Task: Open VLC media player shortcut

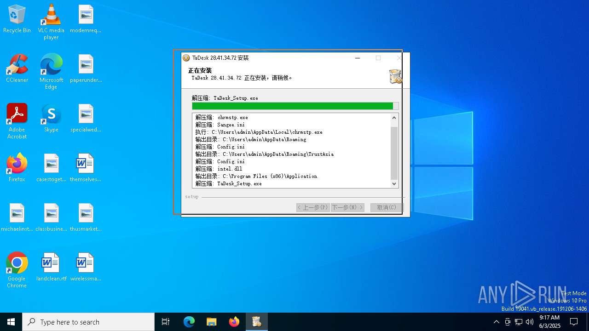Action: (51, 22)
